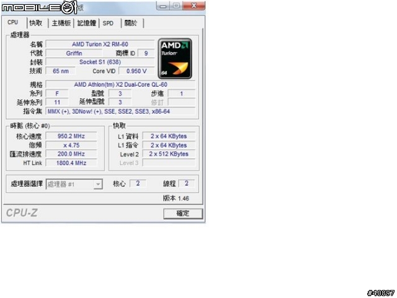Screen dimensions: 397x298
Task: Click the 延伸系列 value 11
Action: [57, 102]
